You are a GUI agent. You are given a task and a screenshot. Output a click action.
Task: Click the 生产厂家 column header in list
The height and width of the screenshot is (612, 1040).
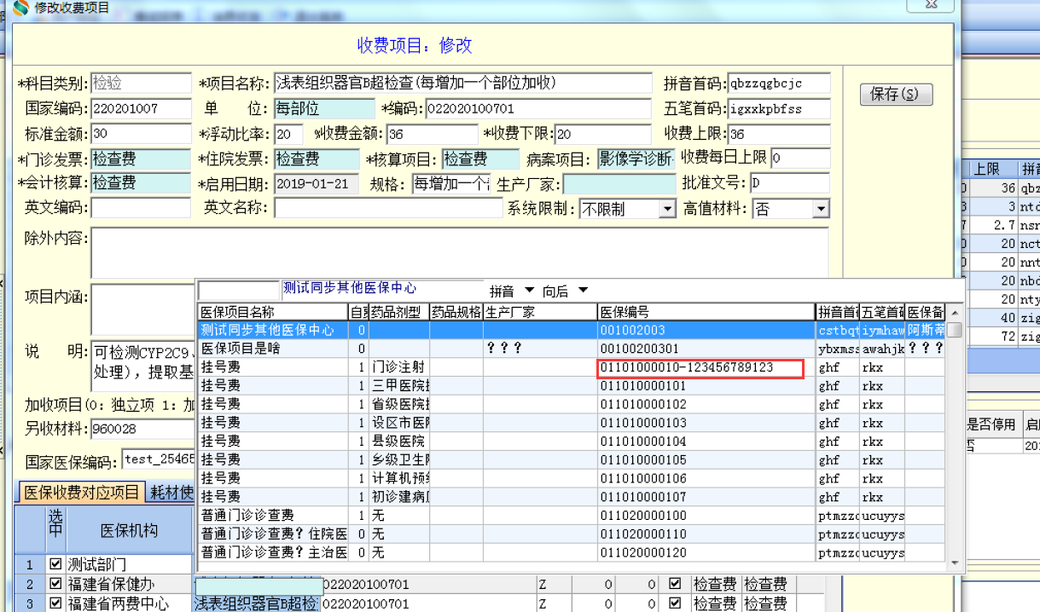click(539, 312)
